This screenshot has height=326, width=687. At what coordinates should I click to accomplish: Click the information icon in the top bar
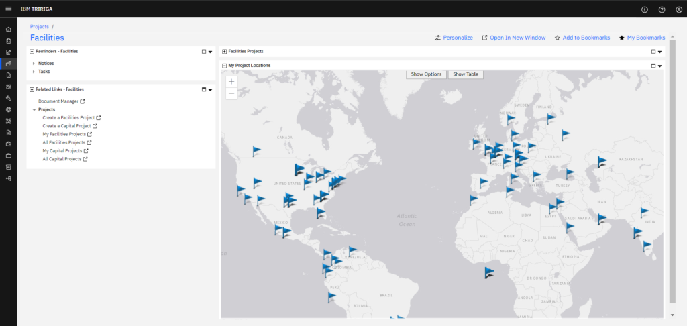click(645, 9)
